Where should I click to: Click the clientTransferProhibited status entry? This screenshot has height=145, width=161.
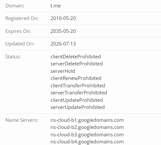[x=78, y=86]
